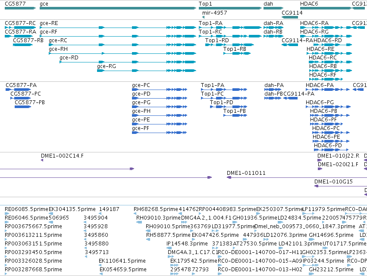Viewport: 367px width, 276px height.
Task: Select the CG5877-RB transcript
Action: point(23,45)
